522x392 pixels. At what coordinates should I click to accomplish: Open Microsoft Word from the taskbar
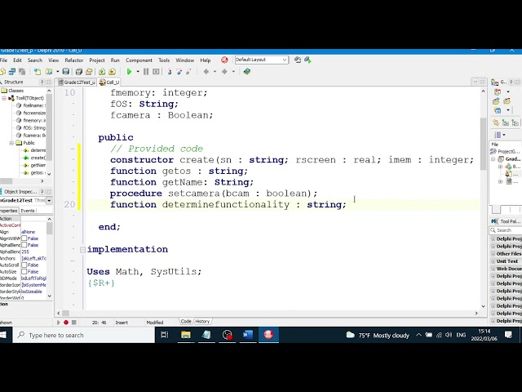tap(248, 335)
